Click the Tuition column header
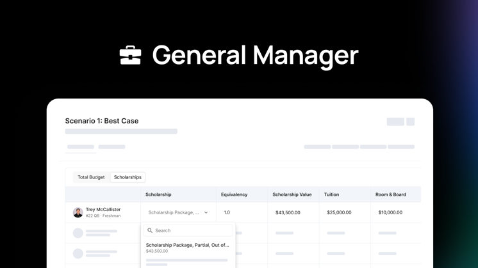The width and height of the screenshot is (478, 268). tap(331, 194)
